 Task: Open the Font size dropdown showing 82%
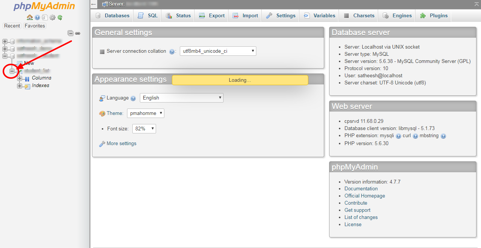point(144,129)
